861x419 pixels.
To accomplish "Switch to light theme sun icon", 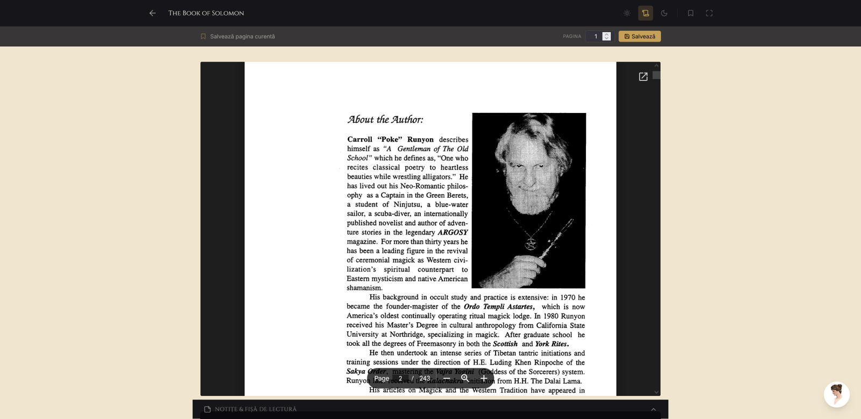I will pos(627,13).
